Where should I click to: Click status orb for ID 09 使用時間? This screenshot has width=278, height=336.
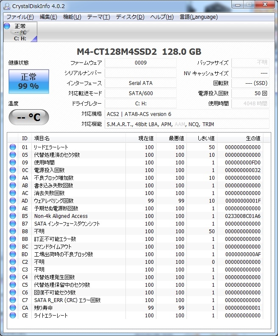click(x=13, y=162)
